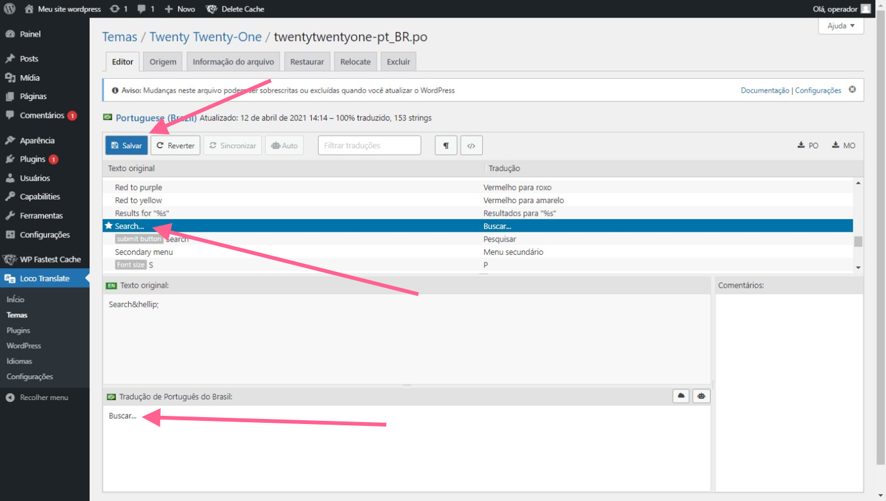The width and height of the screenshot is (886, 501).
Task: Open Loco Translate Plugins submenu
Action: pyautogui.click(x=18, y=330)
